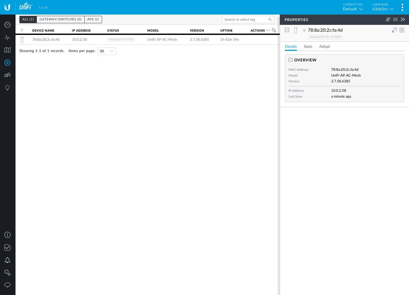
Task: Open the Clients icon in sidebar
Action: (x=7, y=75)
